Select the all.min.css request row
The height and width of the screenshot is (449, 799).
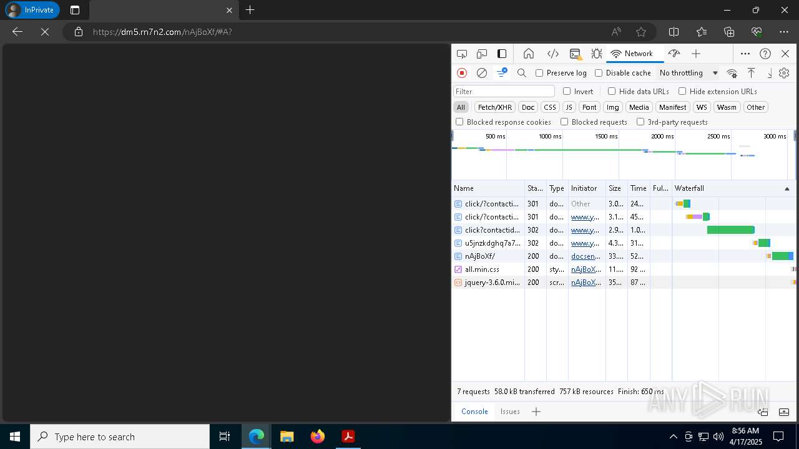tap(624, 269)
